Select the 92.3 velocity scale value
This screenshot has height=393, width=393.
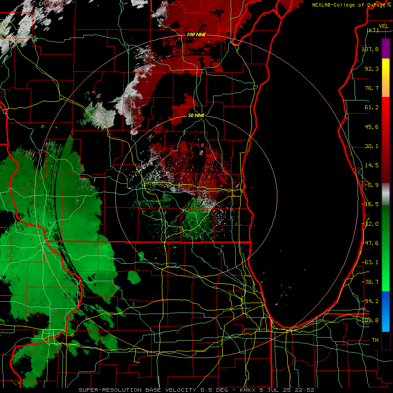coord(372,69)
